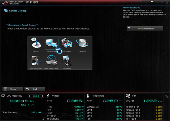This screenshot has width=170, height=121.
Task: Click the 3698.5 MHz frequency readout
Action: tap(22, 101)
